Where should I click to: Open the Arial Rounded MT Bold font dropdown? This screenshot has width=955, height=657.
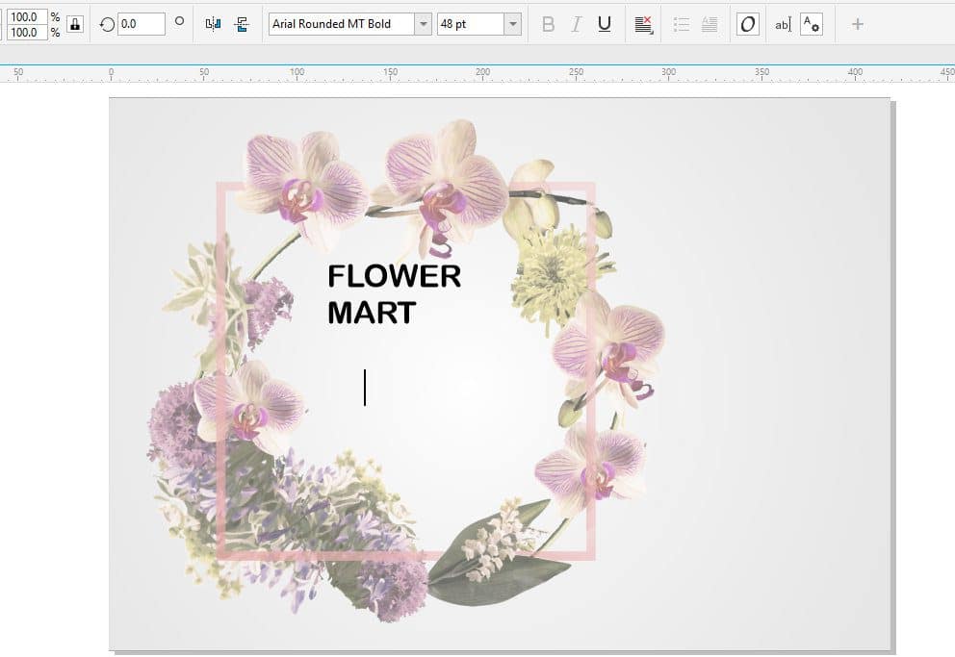click(421, 23)
